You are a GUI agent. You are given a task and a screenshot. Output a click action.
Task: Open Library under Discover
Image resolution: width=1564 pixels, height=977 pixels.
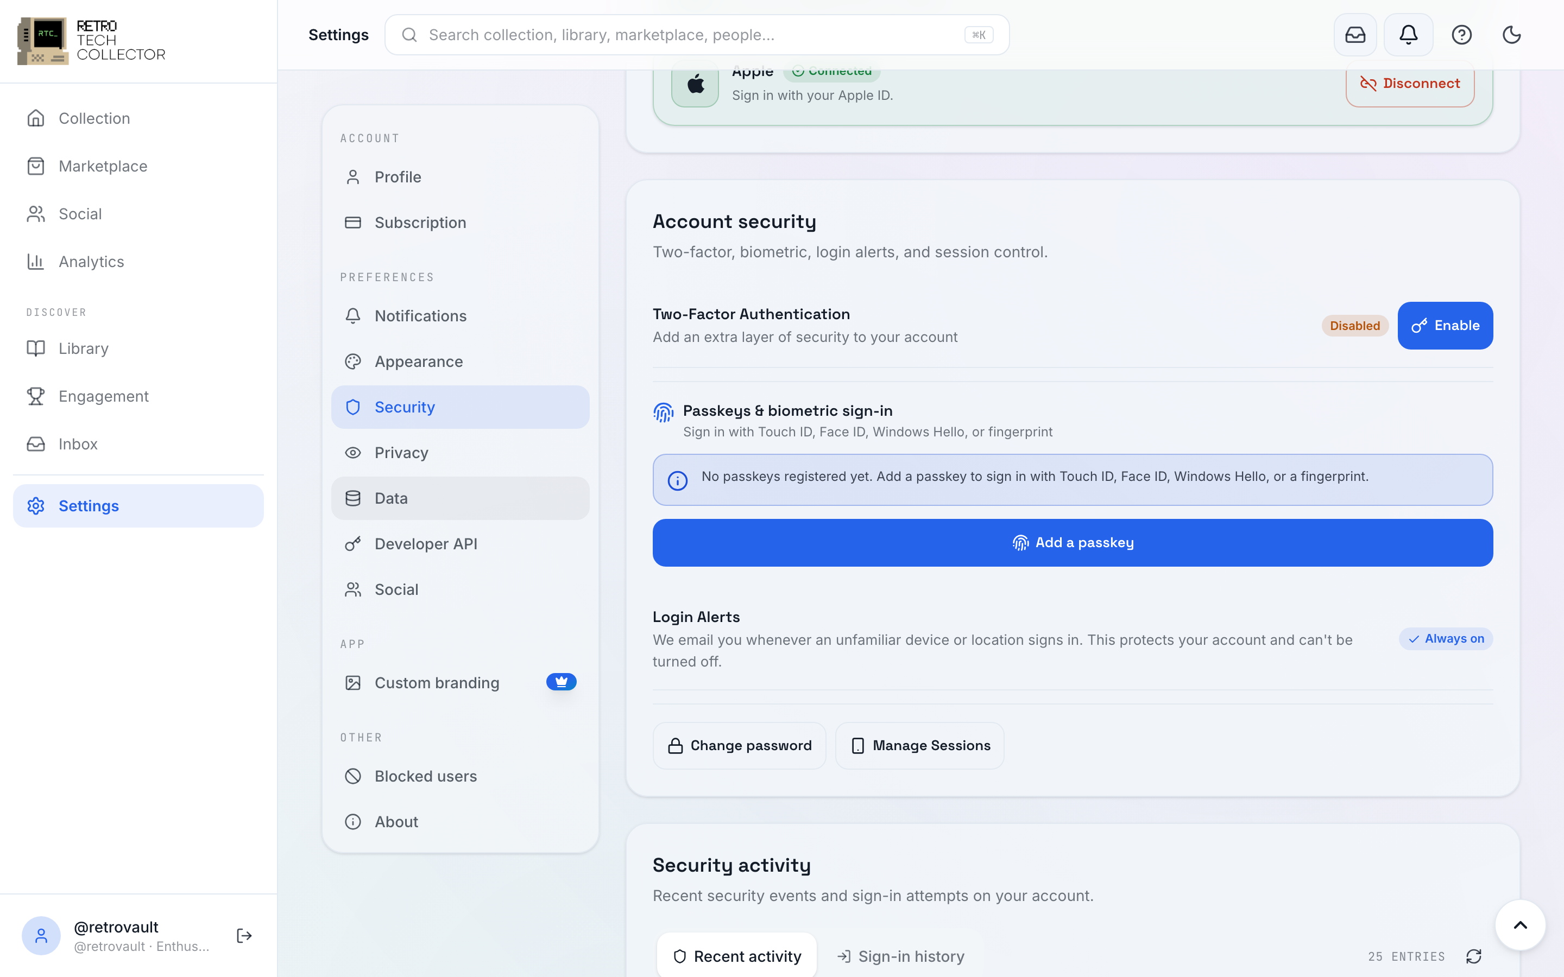[138, 348]
